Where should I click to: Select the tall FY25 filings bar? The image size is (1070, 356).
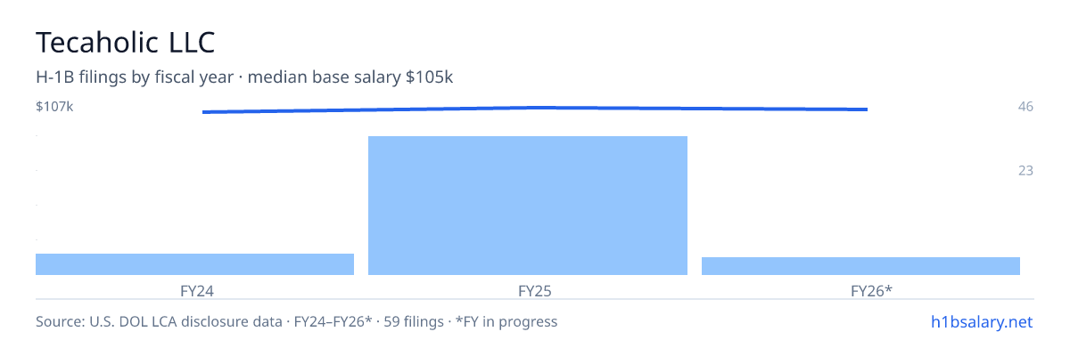point(528,206)
